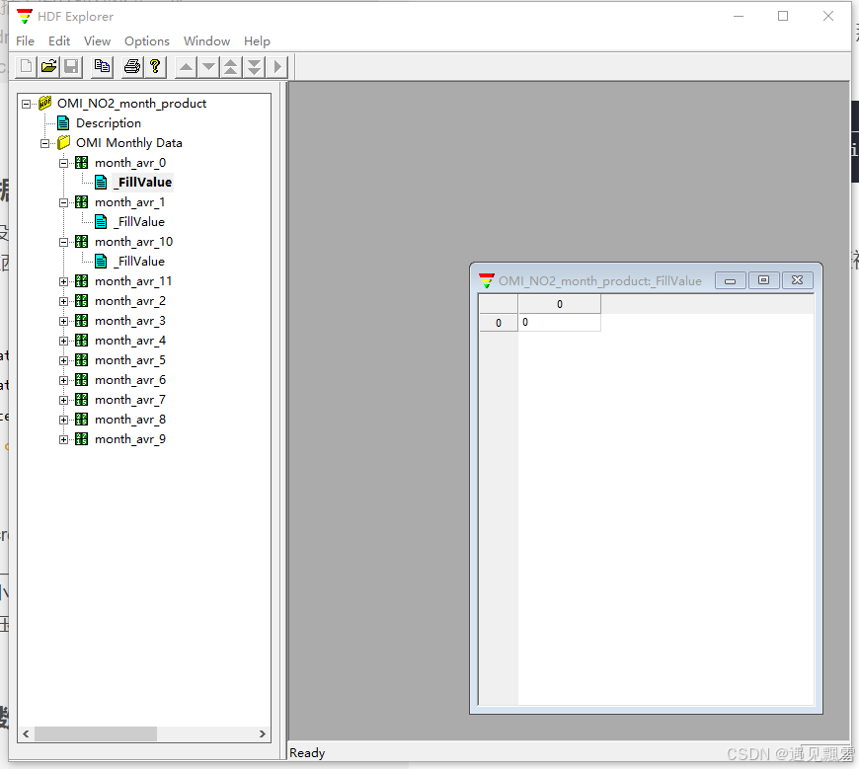The image size is (859, 769).
Task: Click the Open file folder icon
Action: click(x=48, y=67)
